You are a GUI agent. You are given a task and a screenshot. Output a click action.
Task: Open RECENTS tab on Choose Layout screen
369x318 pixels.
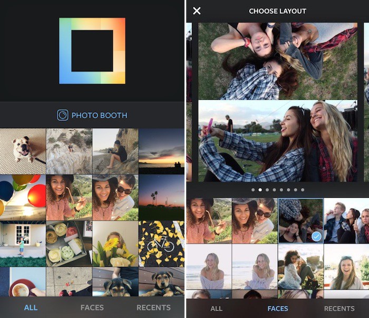[x=339, y=309]
